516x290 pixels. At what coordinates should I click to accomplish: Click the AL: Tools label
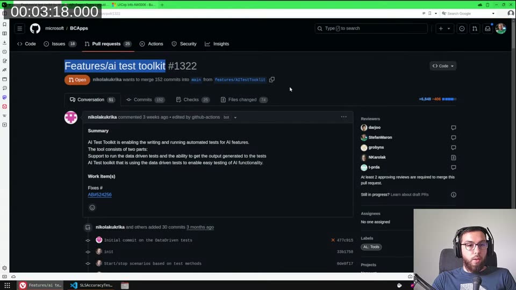(x=371, y=247)
